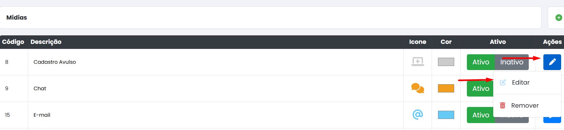The height and width of the screenshot is (130, 564).
Task: Sort by the Descrição column header
Action: click(46, 42)
